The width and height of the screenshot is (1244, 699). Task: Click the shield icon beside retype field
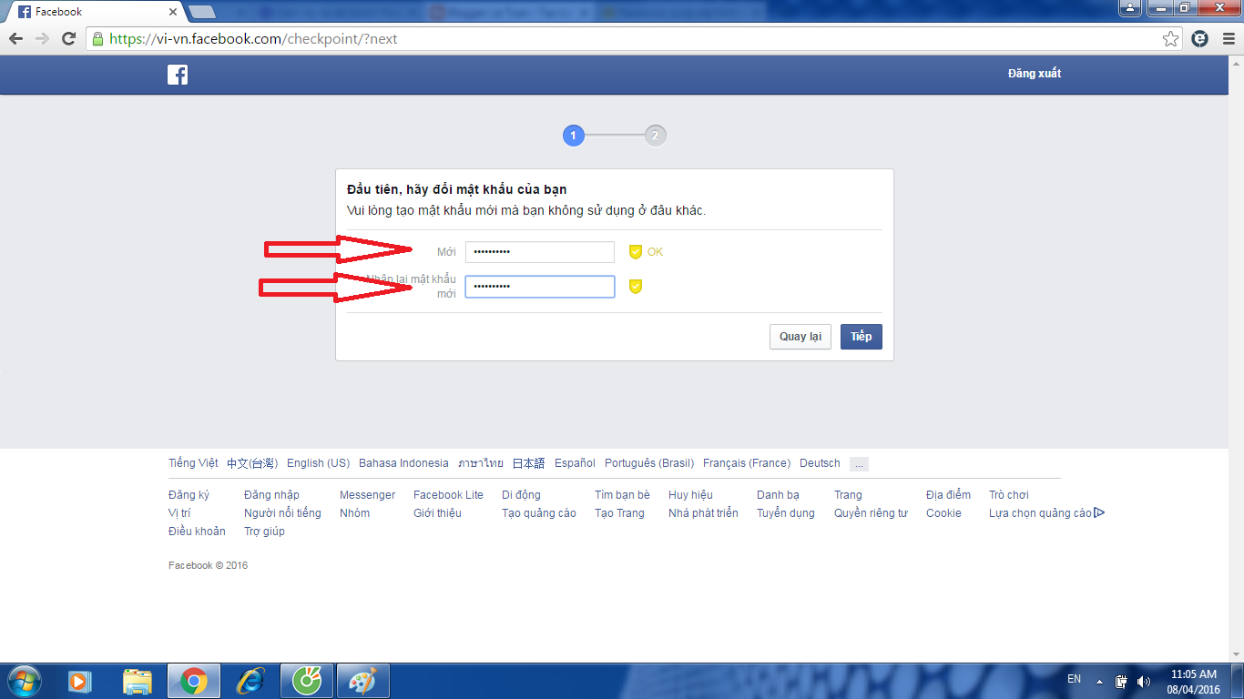coord(636,287)
